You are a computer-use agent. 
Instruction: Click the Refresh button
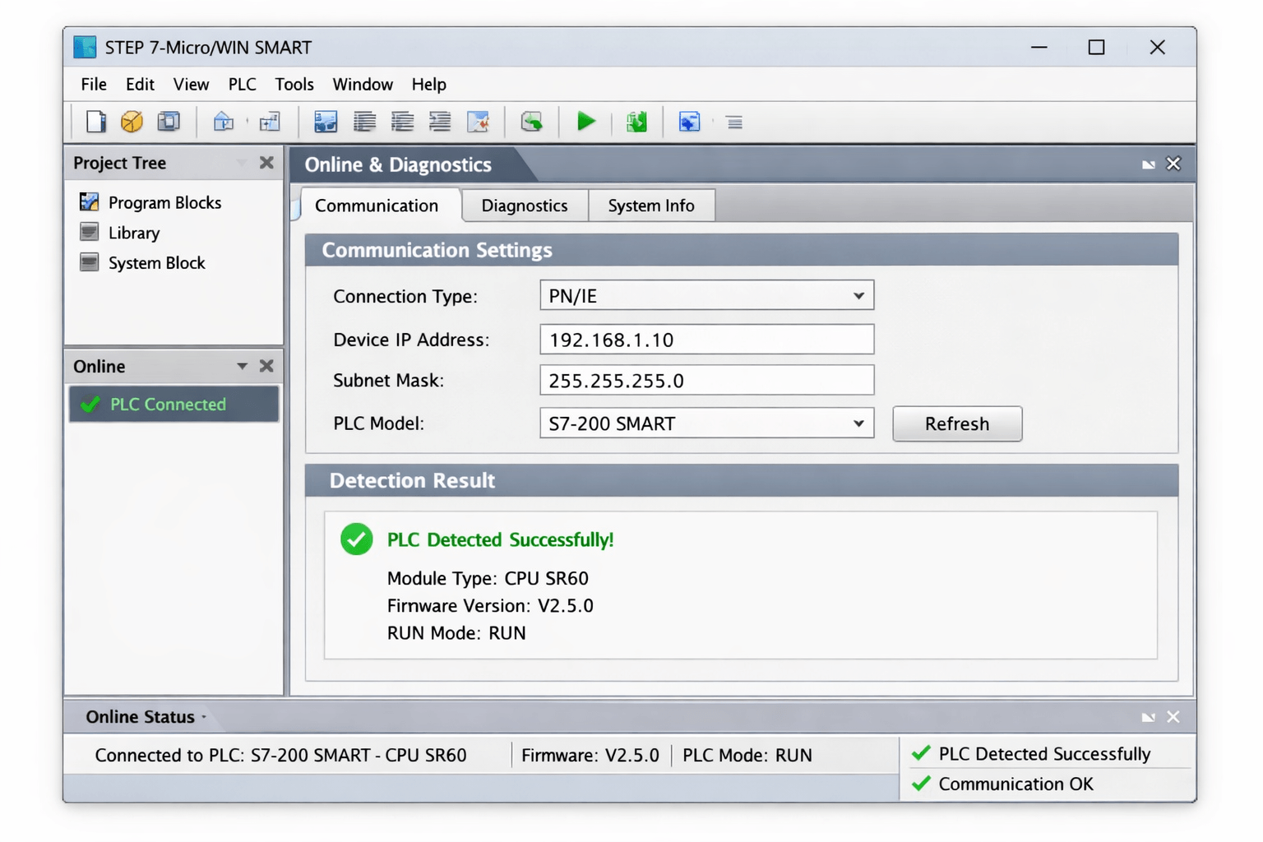(957, 423)
